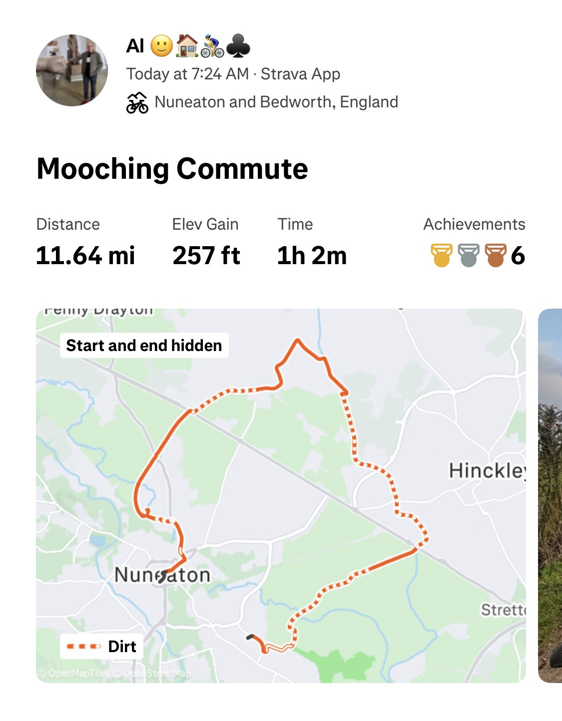Tap the bronze medal achievement icon

click(x=496, y=255)
